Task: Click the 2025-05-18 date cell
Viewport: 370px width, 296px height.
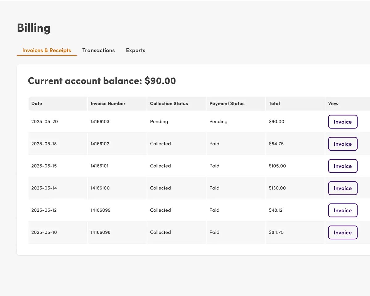Action: (x=44, y=144)
